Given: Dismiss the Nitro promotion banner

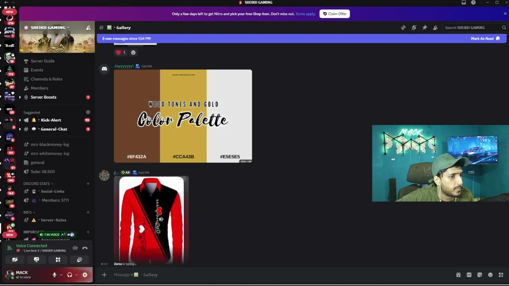Looking at the screenshot, I should (x=505, y=14).
